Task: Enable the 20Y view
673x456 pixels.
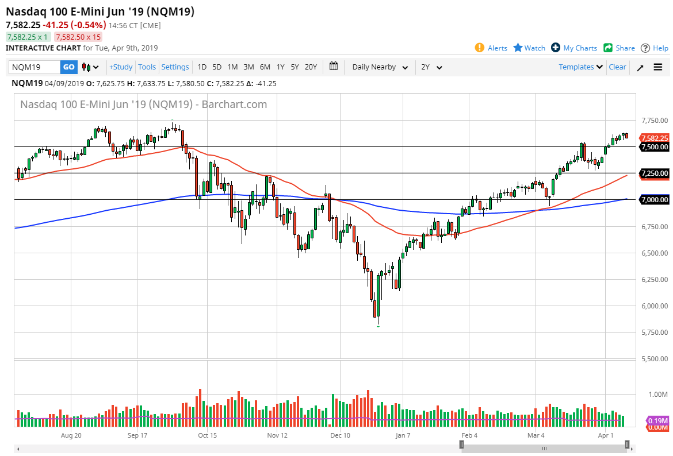Action: pyautogui.click(x=311, y=67)
